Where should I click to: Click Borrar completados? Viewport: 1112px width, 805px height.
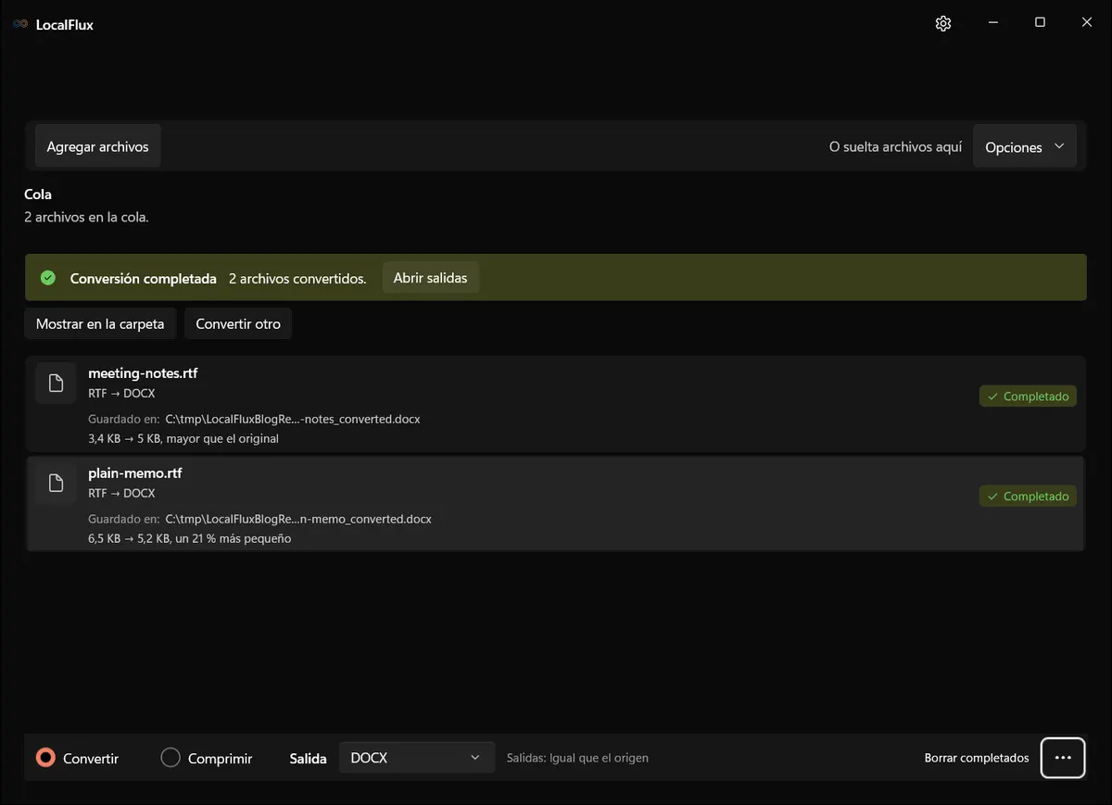click(977, 758)
